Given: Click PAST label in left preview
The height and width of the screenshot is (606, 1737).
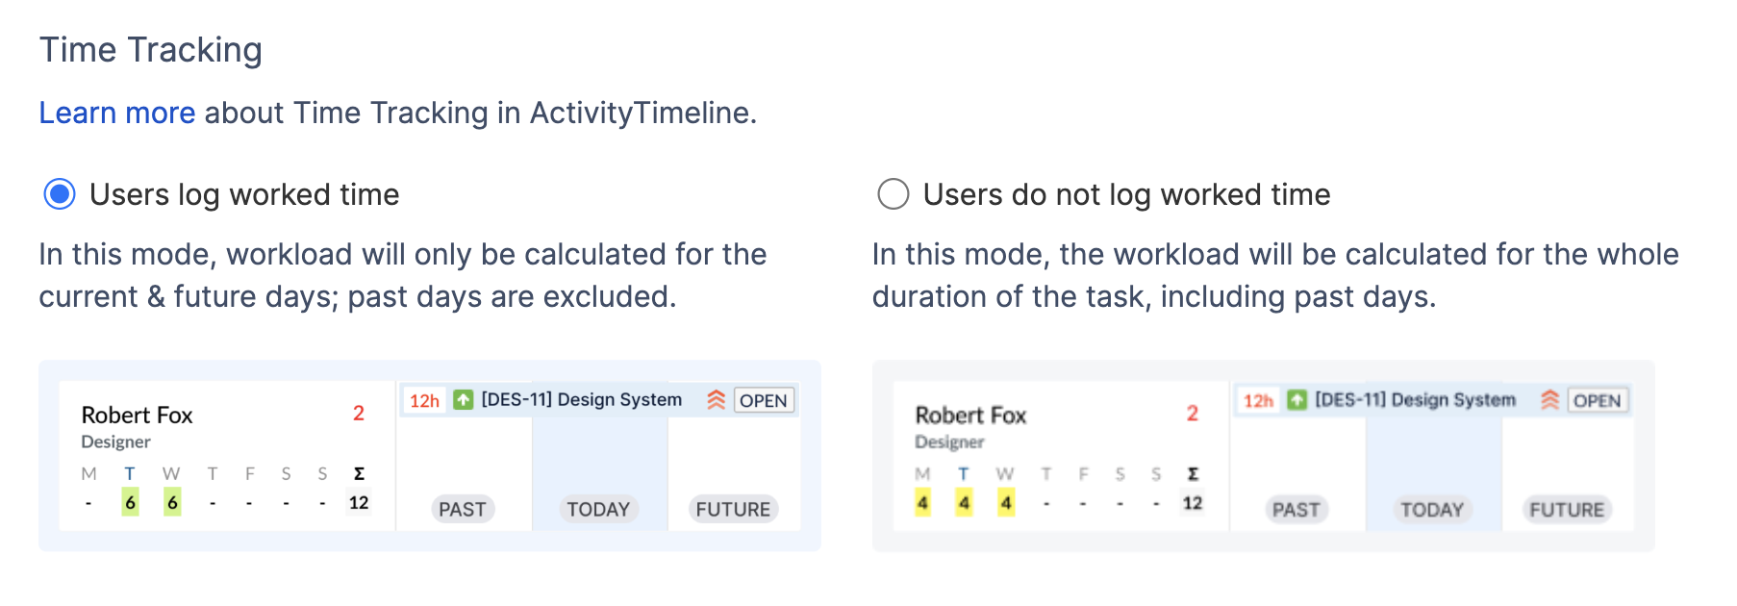Looking at the screenshot, I should (463, 509).
